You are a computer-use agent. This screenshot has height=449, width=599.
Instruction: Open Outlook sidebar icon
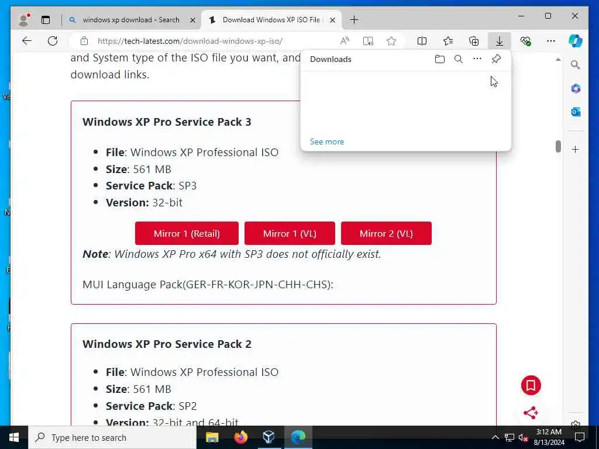click(576, 112)
